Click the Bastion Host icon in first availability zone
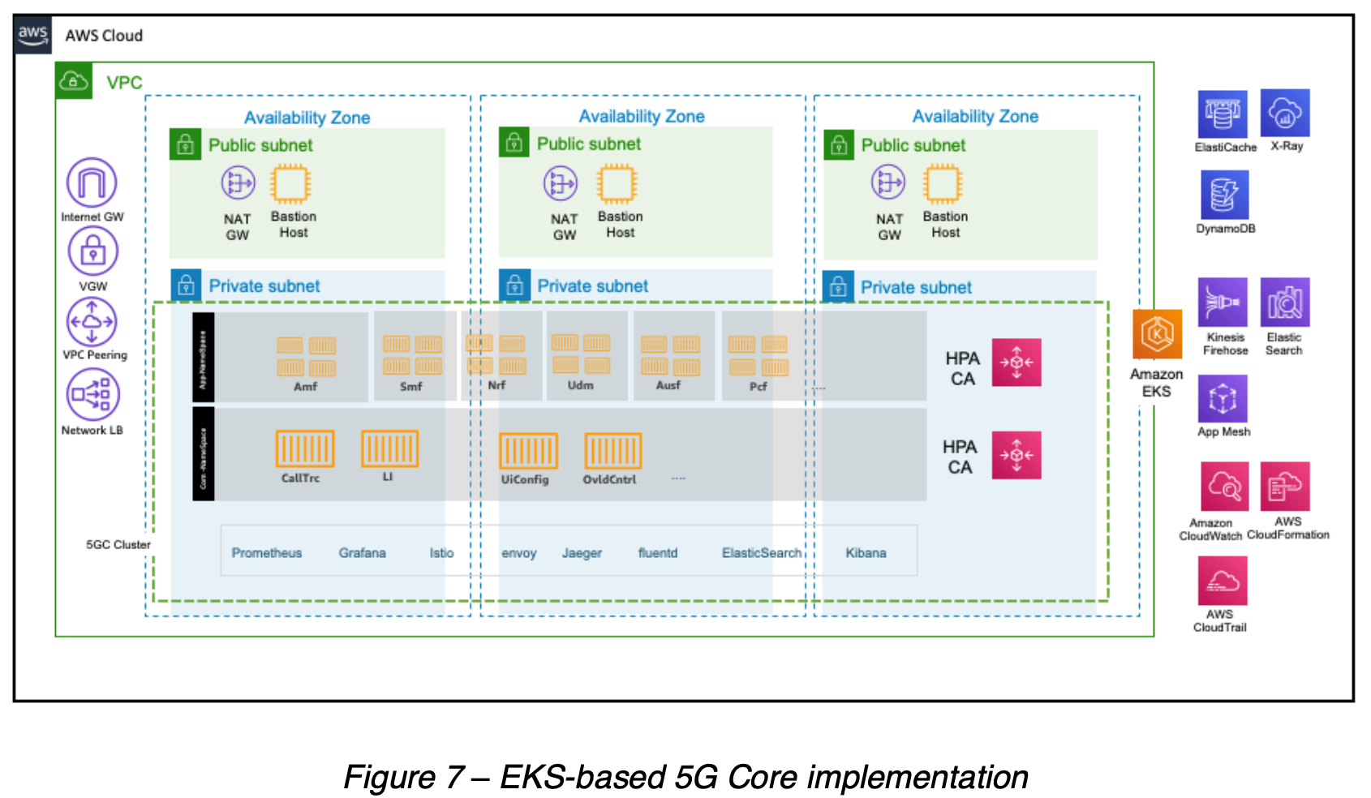1371x798 pixels. [x=290, y=183]
